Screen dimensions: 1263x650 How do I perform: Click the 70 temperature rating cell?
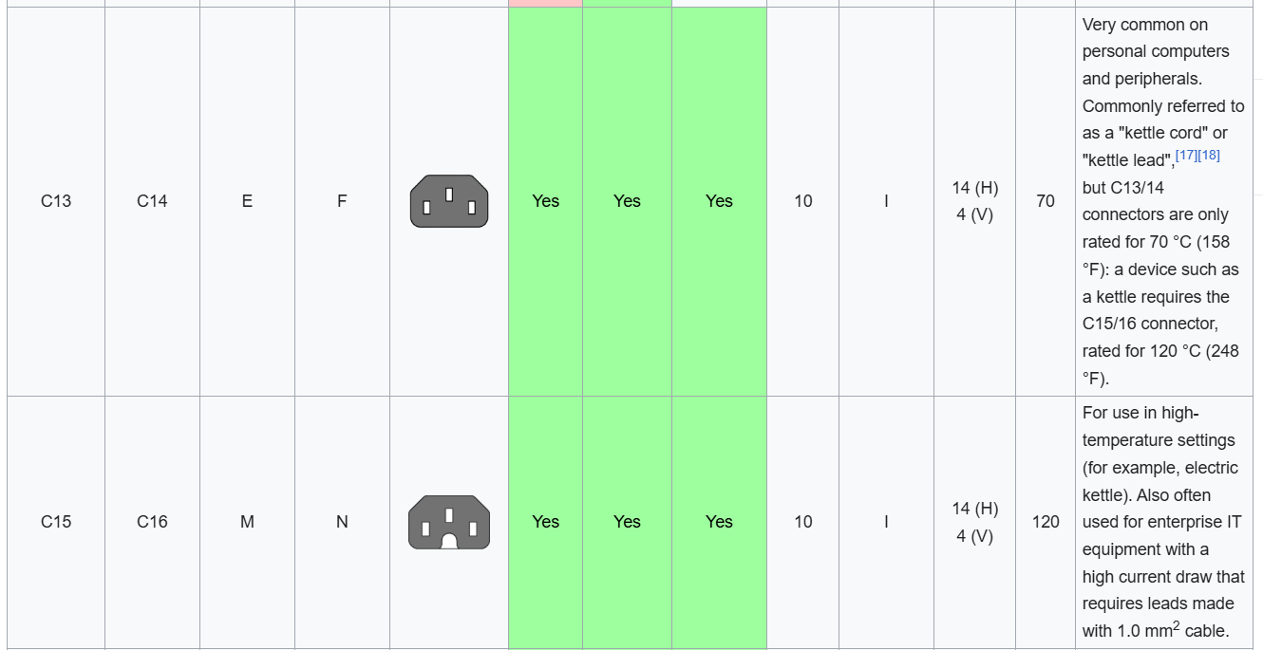pos(1046,201)
